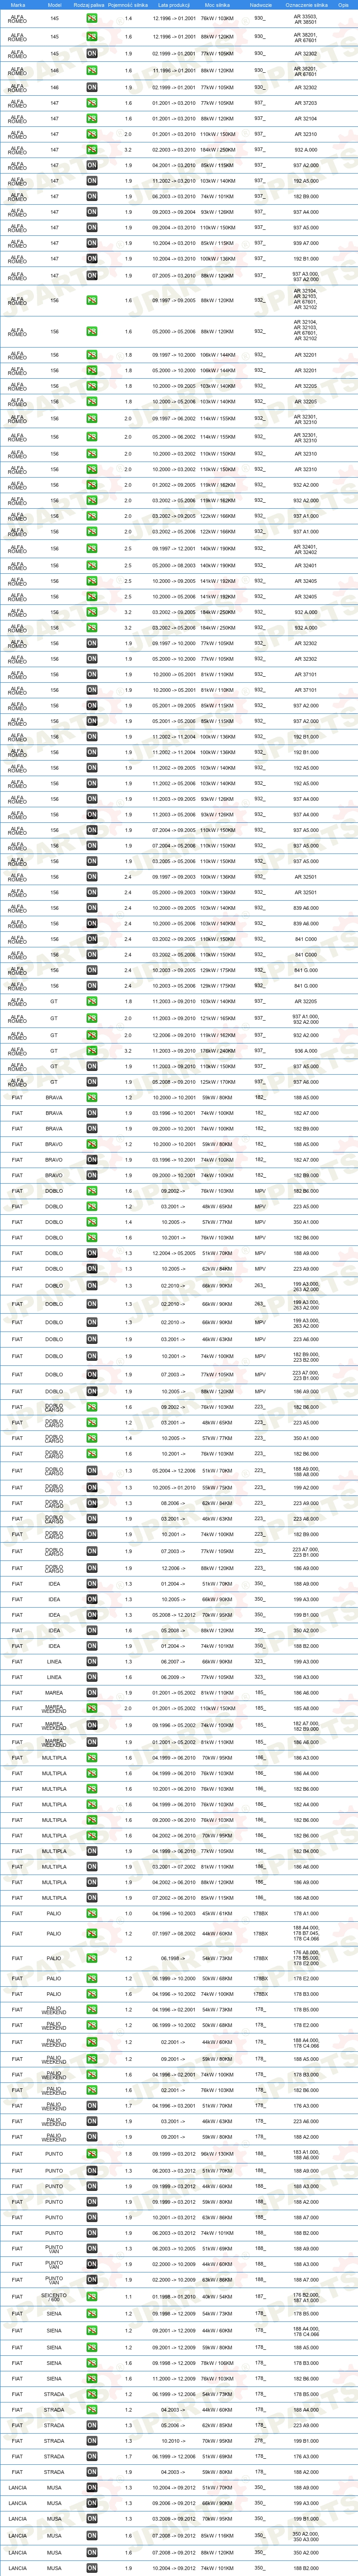Select the 125kW / 170KM power cell
Viewport: 358px width, 2576px height.
click(x=217, y=1082)
